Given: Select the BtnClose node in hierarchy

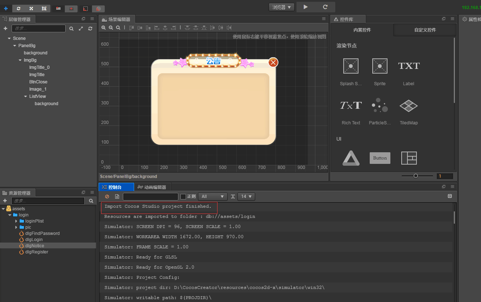Looking at the screenshot, I should point(38,82).
